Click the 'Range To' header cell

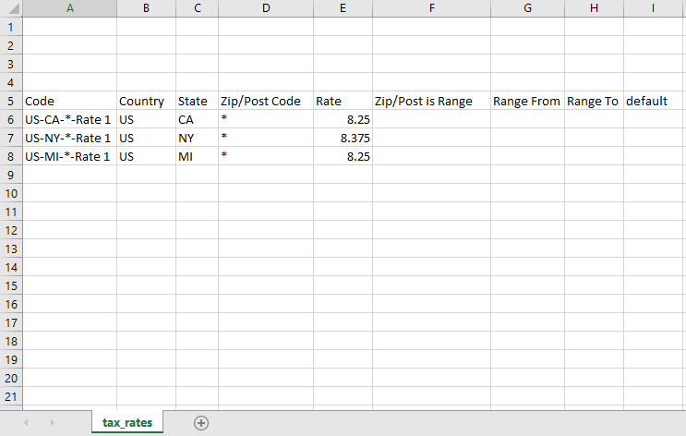click(x=594, y=101)
